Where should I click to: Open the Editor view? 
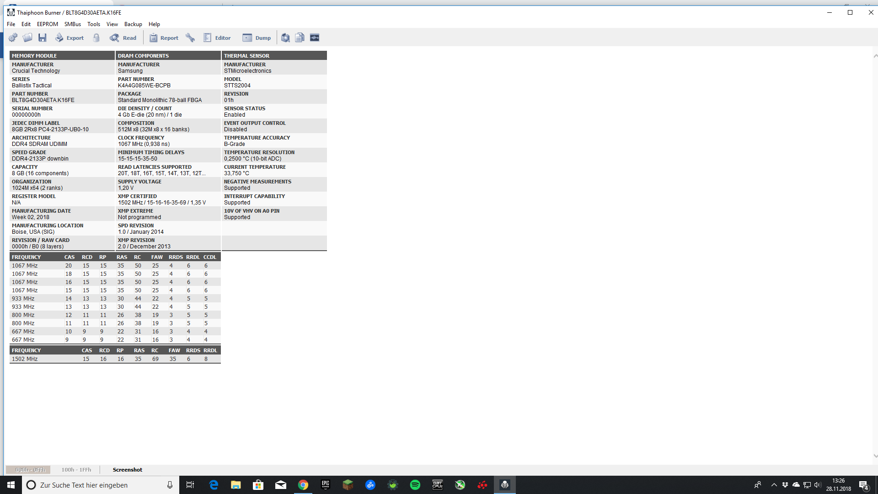pyautogui.click(x=217, y=38)
